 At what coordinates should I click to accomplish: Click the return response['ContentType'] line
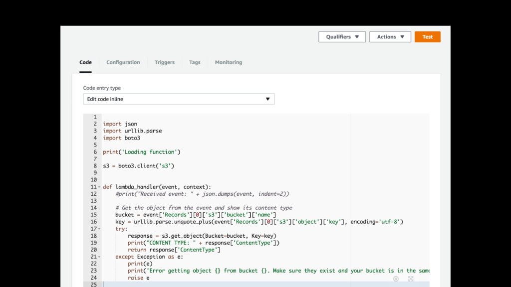[x=174, y=250]
